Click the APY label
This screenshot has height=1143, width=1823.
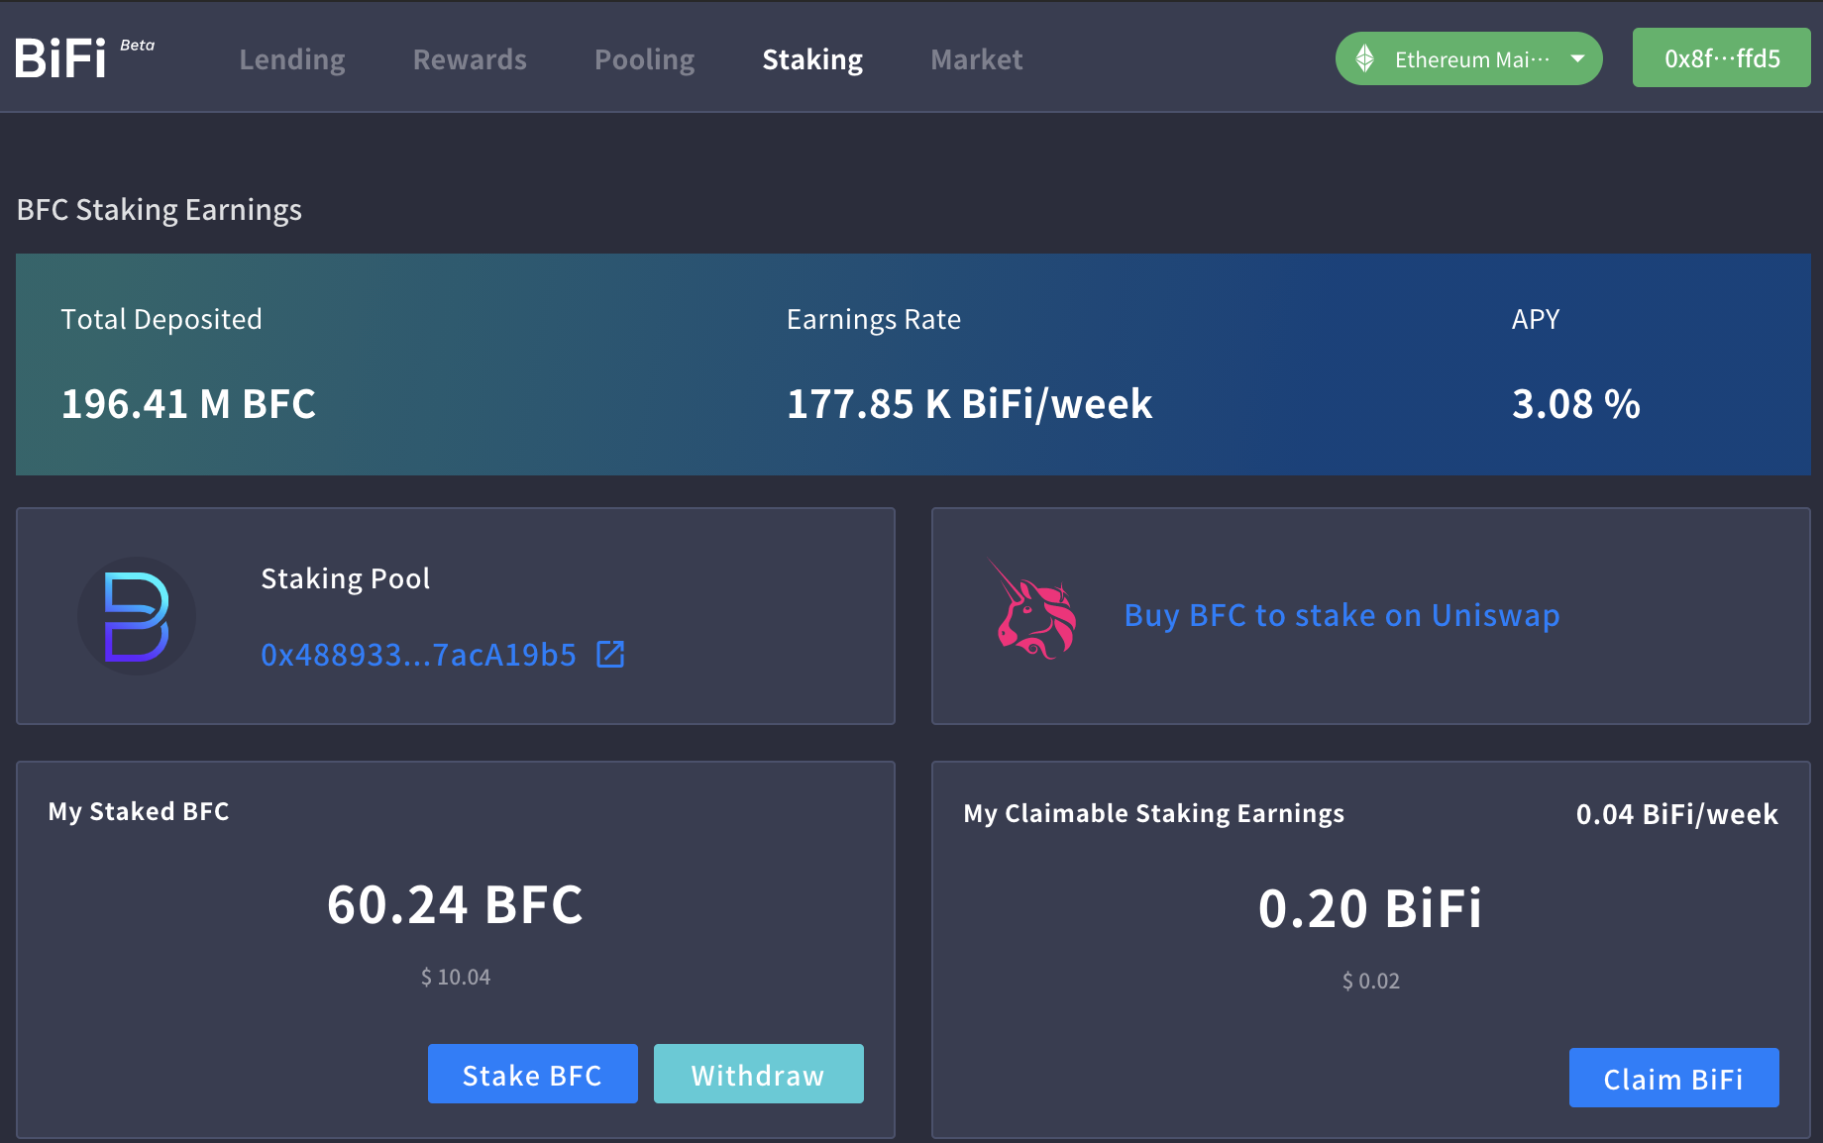pyautogui.click(x=1536, y=319)
